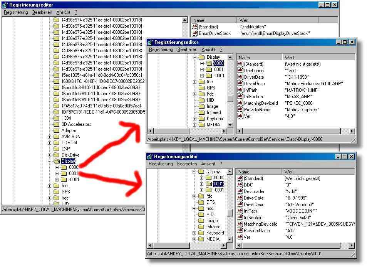Select the 3D Accelerators folder icon
This screenshot has width=367, height=269.
(x=56, y=124)
